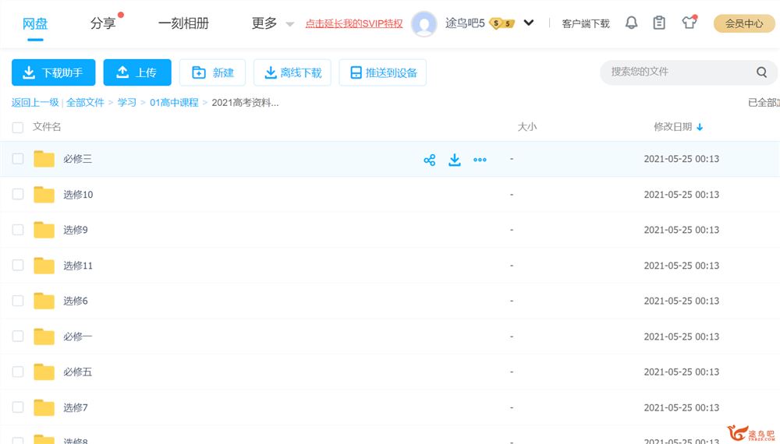Viewport: 780px width, 444px height.
Task: Open the 选修11 folder icon
Action: [44, 266]
